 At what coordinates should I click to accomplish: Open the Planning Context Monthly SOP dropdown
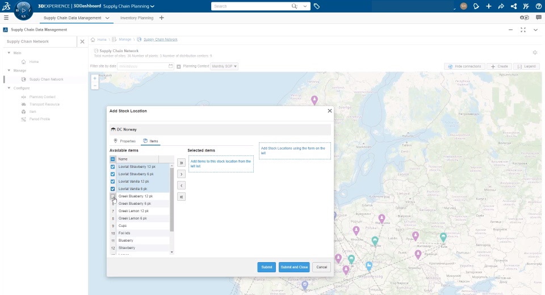tap(224, 66)
